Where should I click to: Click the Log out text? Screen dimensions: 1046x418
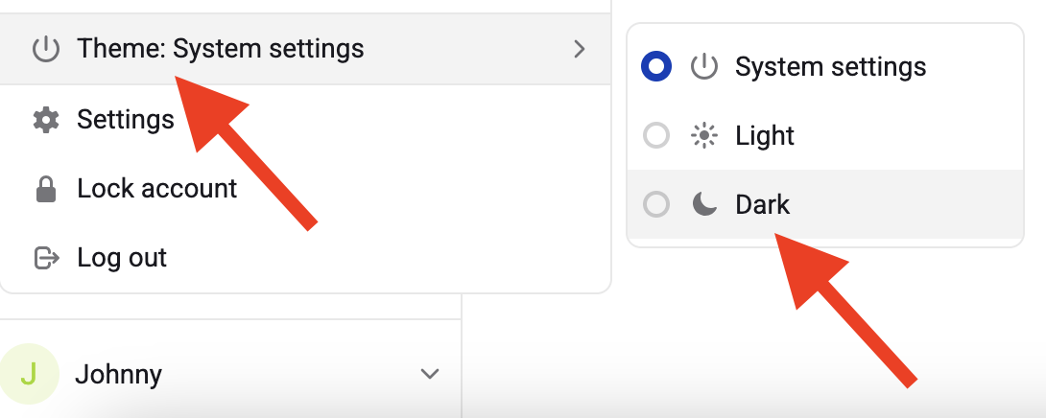click(x=122, y=258)
